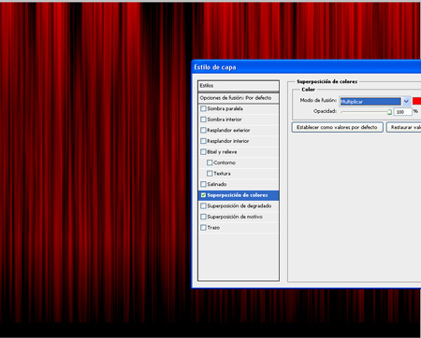Click the Opacidad slider handle
This screenshot has height=338, width=421.
coord(389,112)
